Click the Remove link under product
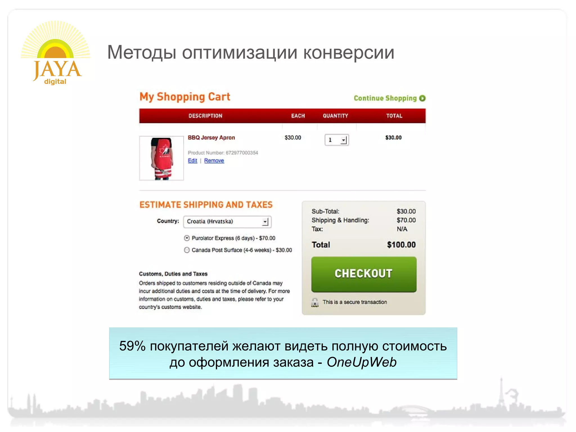The image size is (576, 432). click(x=214, y=161)
